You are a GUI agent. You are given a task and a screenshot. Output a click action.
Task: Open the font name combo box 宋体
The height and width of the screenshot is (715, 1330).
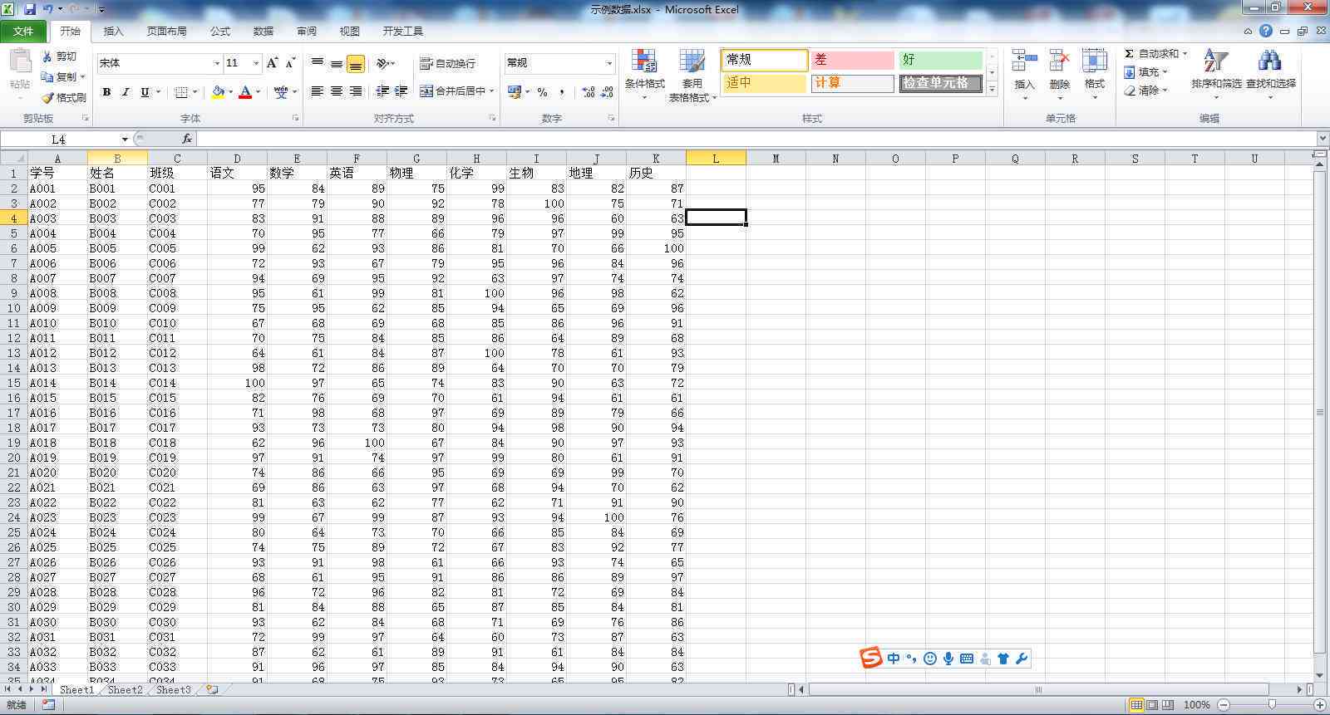160,63
